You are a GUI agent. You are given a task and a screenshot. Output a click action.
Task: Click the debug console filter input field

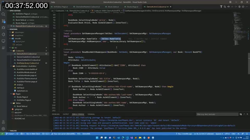tap(217, 114)
